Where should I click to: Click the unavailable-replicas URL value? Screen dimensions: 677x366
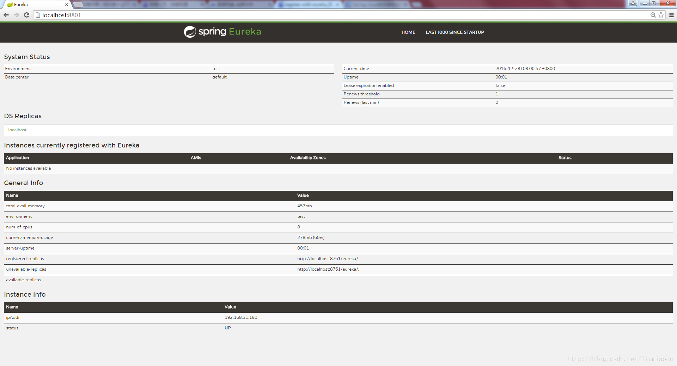pyautogui.click(x=328, y=269)
